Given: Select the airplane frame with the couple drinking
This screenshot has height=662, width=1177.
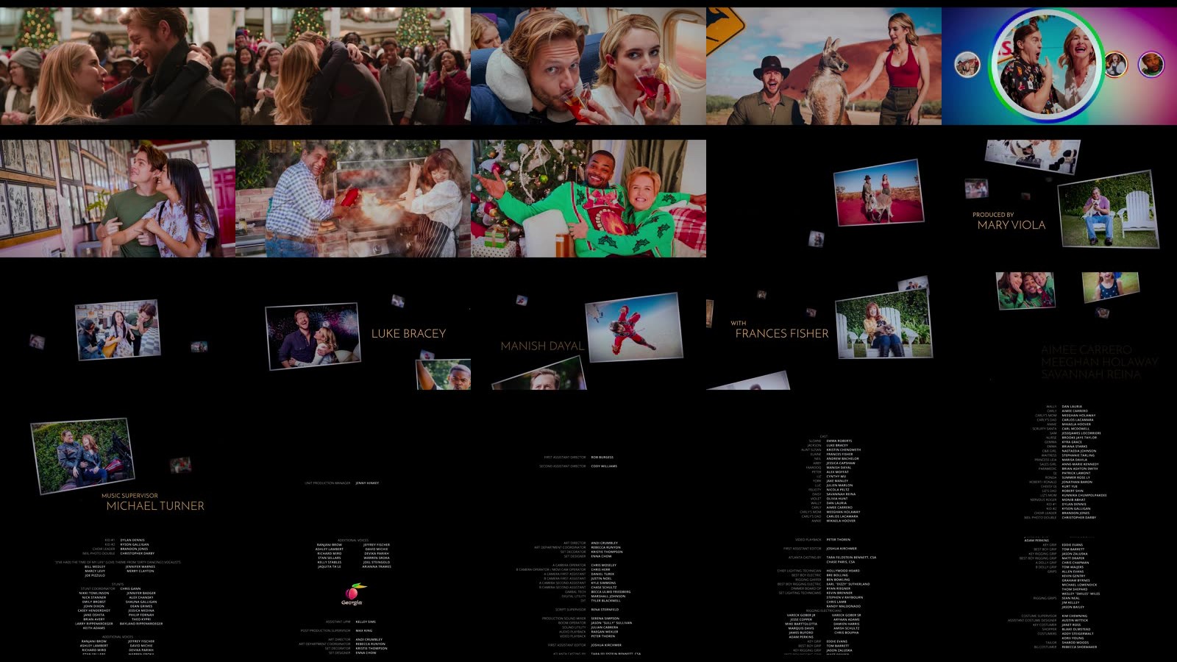Looking at the screenshot, I should click(x=588, y=66).
